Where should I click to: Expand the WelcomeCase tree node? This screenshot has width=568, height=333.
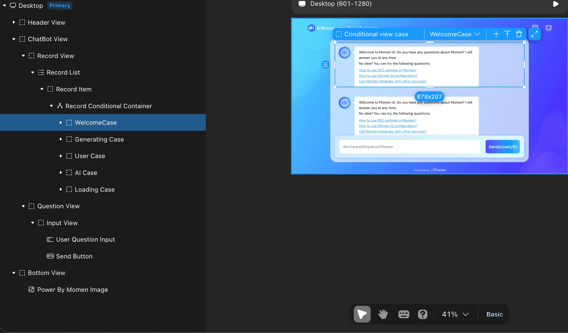tap(61, 123)
